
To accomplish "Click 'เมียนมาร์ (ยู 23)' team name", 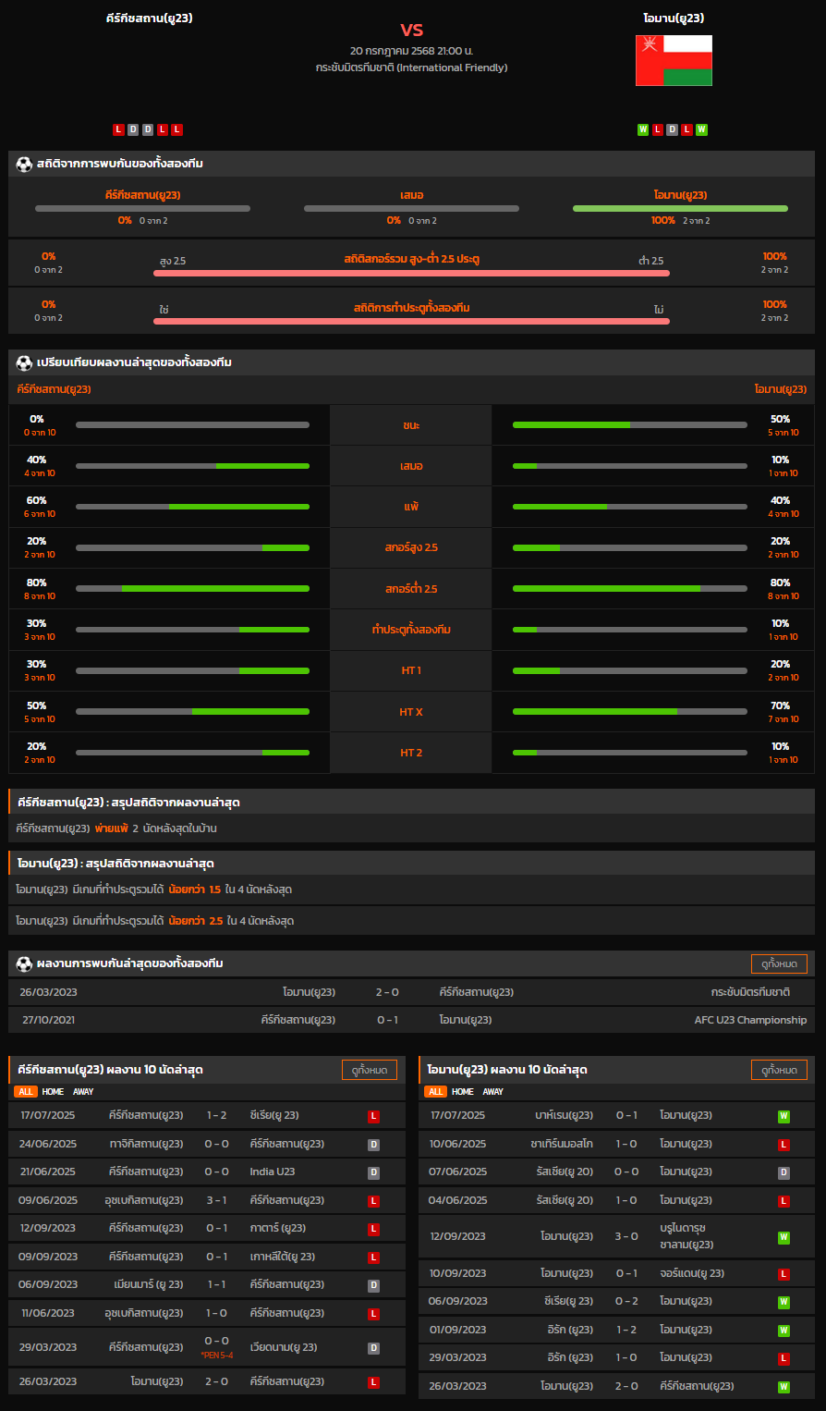I will coord(148,1284).
